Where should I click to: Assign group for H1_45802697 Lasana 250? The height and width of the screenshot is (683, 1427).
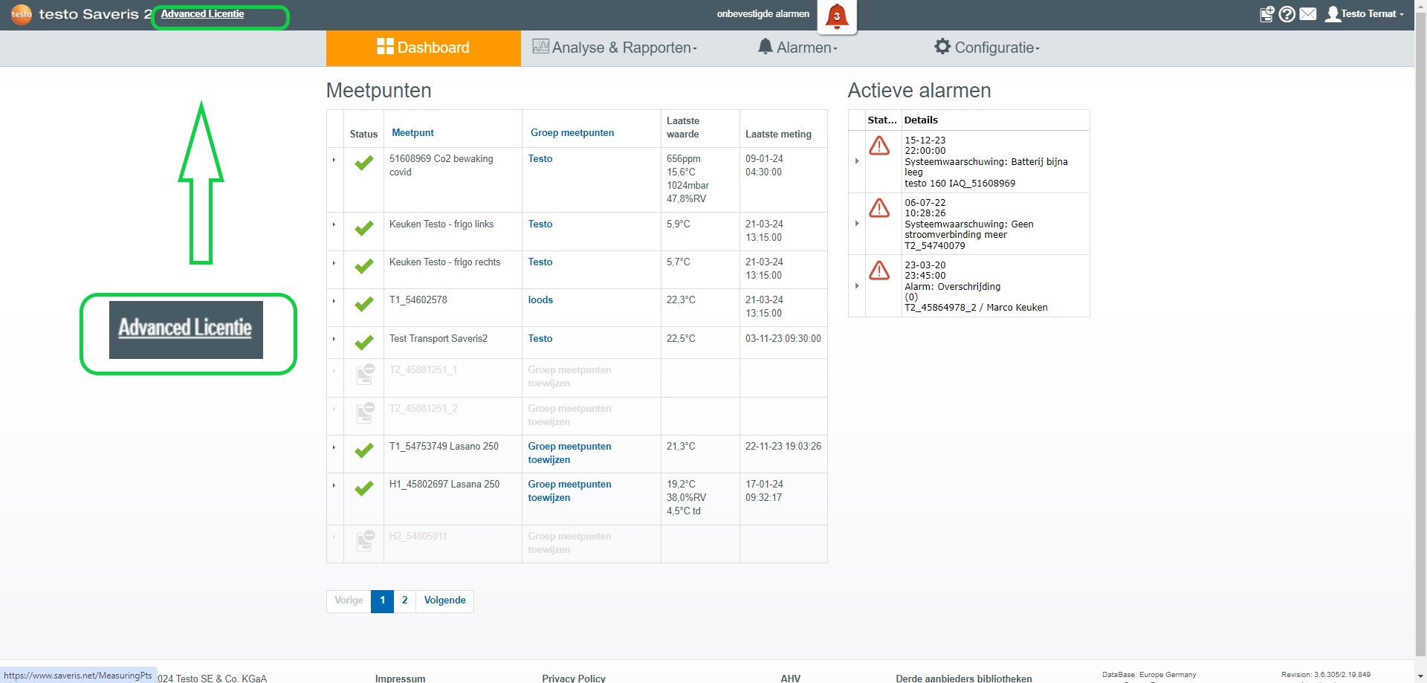569,491
